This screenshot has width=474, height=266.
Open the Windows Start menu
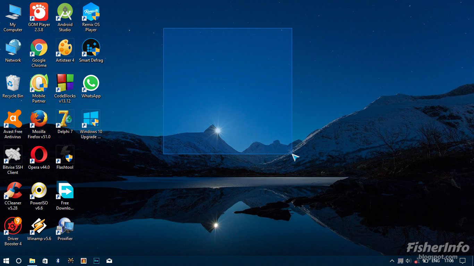point(6,261)
